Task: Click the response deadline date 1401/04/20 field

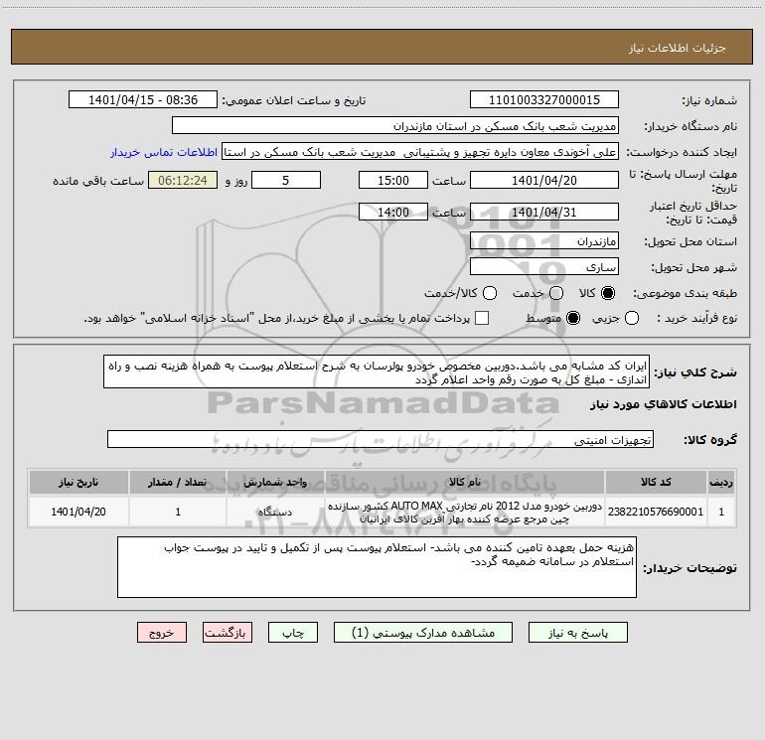Action: pos(544,180)
